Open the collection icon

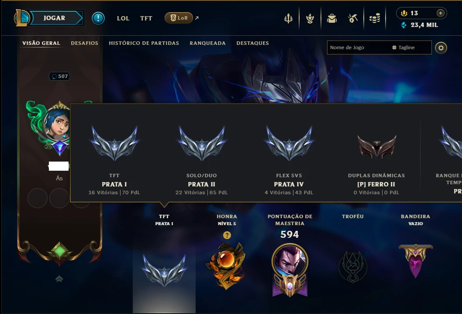pos(310,18)
